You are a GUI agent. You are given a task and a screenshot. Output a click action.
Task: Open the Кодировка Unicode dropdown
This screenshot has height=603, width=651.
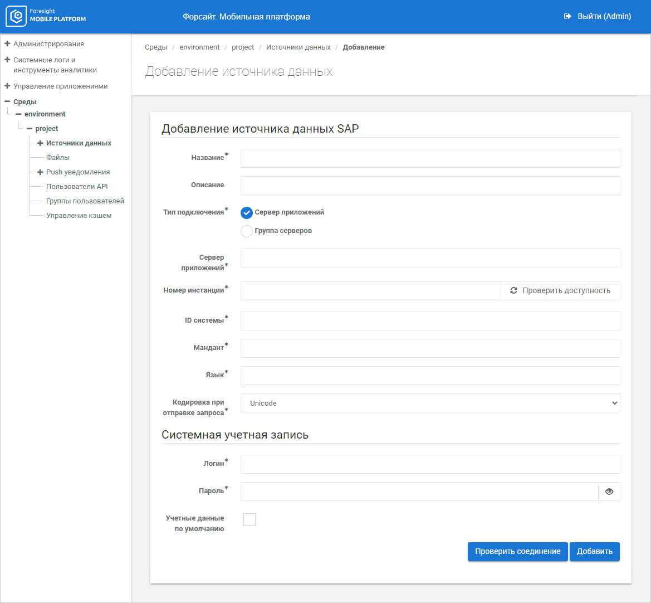(x=430, y=403)
